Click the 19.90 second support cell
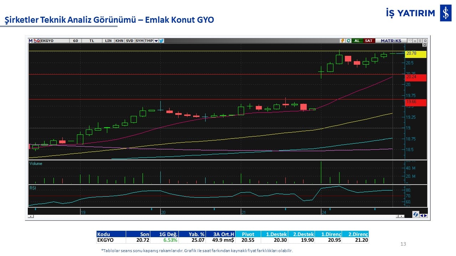Screen dimensions: 456x256 coord(302,240)
